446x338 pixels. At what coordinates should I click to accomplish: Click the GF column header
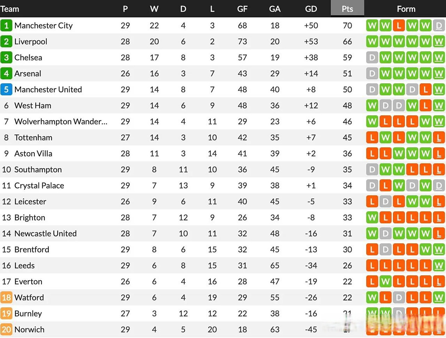[x=242, y=9]
